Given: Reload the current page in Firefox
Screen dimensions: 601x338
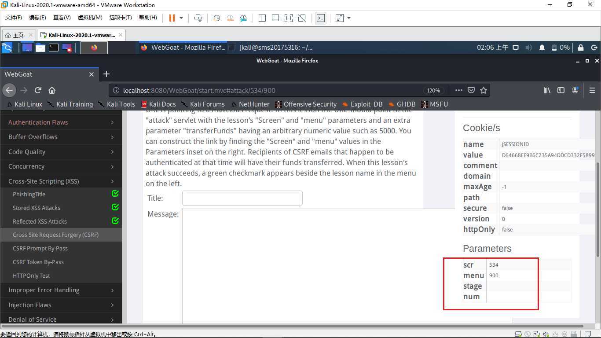Looking at the screenshot, I should coord(38,90).
